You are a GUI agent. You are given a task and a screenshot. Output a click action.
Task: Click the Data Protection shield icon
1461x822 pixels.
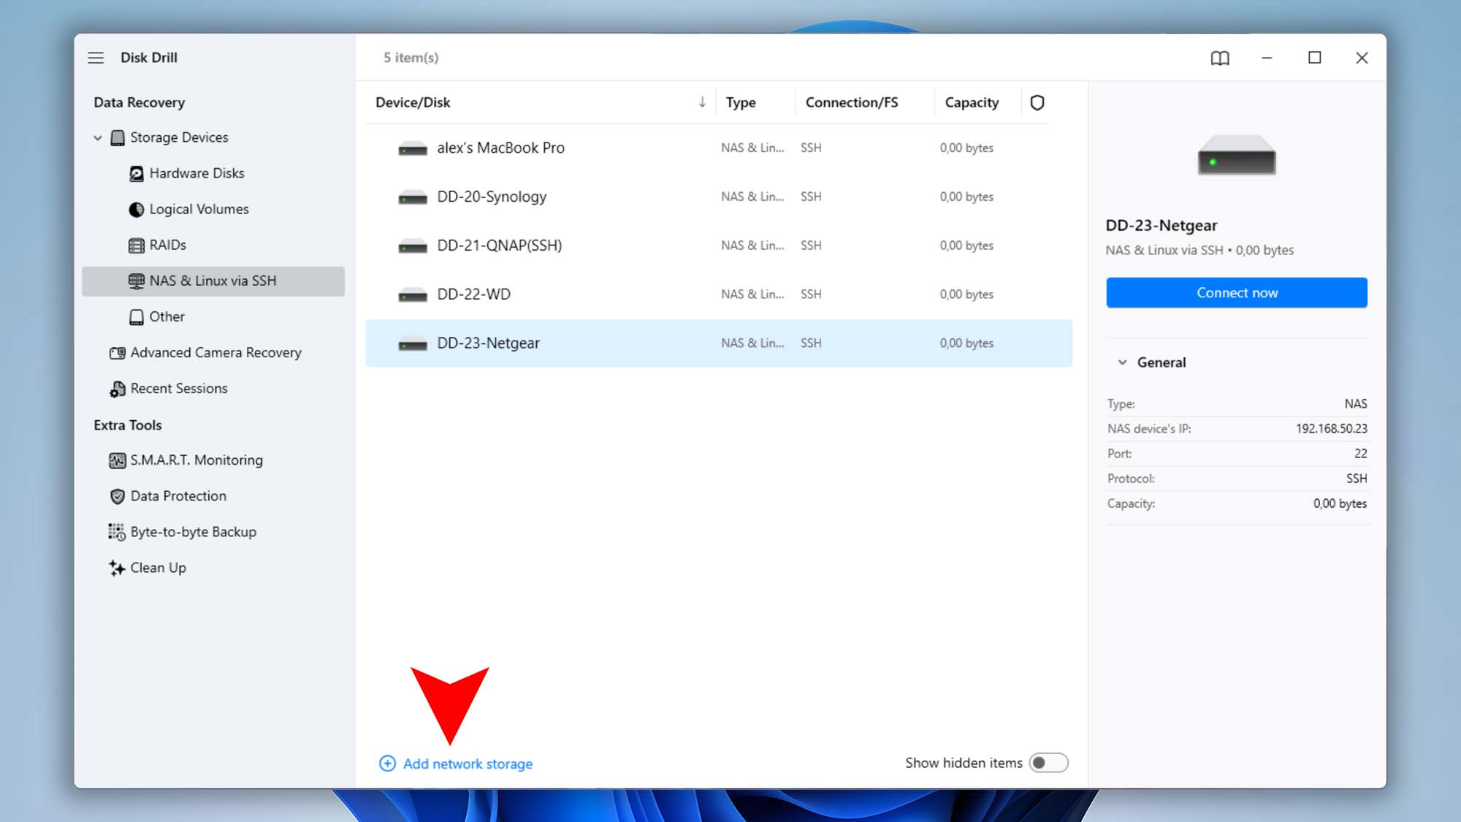118,496
